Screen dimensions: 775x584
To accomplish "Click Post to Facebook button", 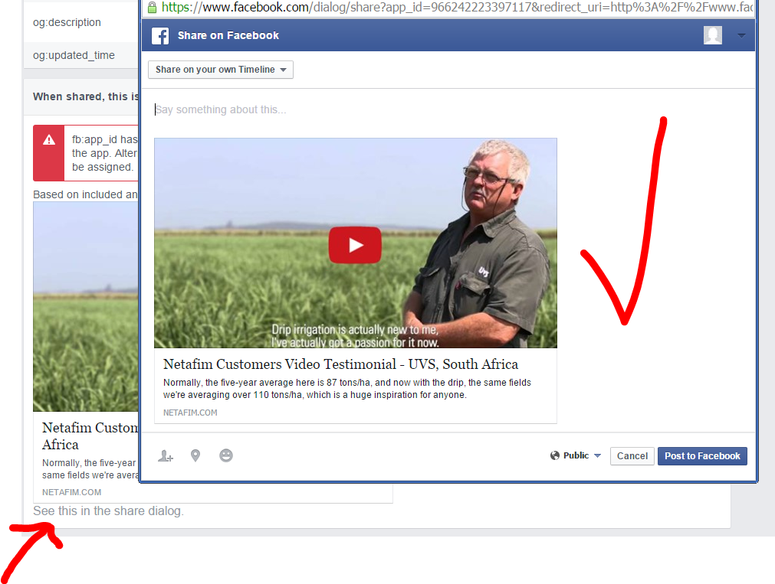I will 702,456.
